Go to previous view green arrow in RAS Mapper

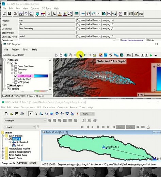[85, 55]
